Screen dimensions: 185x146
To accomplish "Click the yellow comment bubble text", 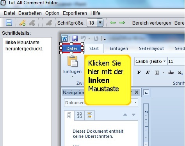I will pos(105,76).
